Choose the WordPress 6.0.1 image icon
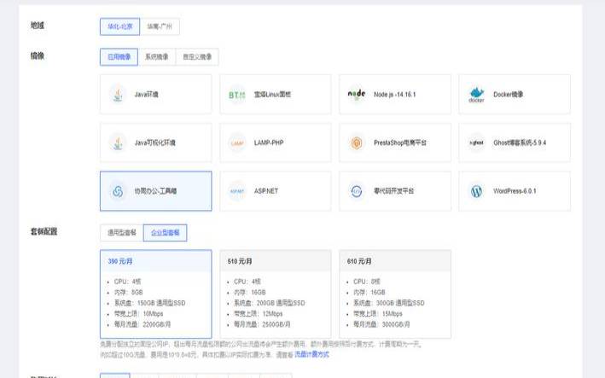 coord(476,191)
